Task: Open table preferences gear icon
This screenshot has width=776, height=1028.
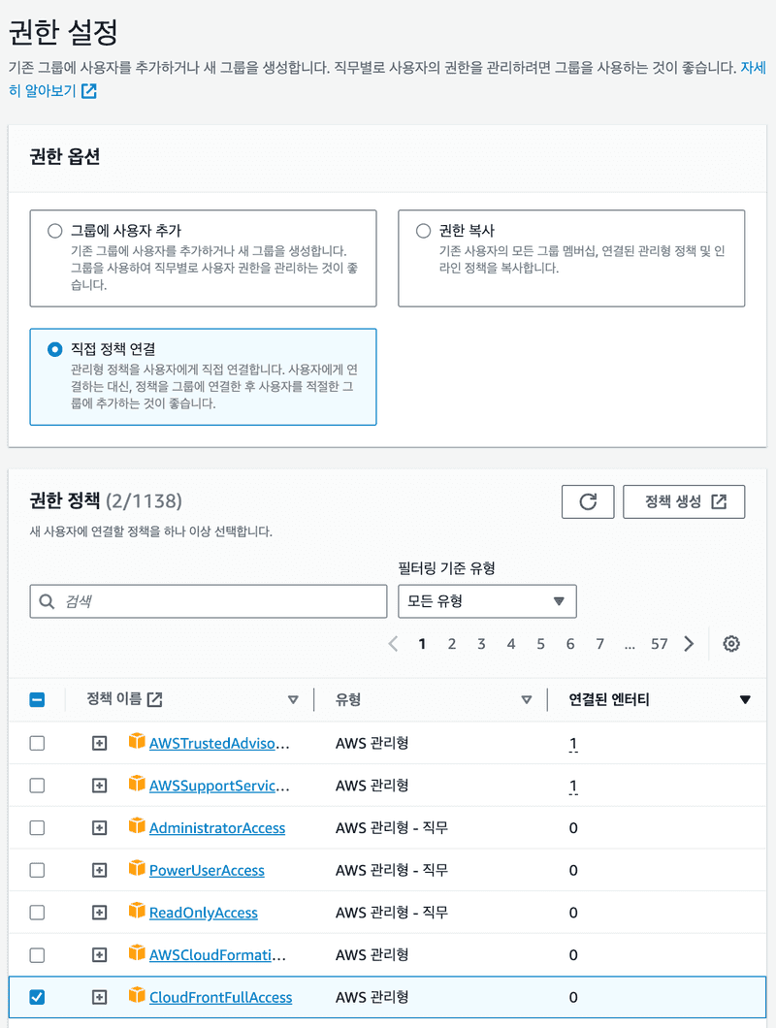Action: click(x=731, y=644)
